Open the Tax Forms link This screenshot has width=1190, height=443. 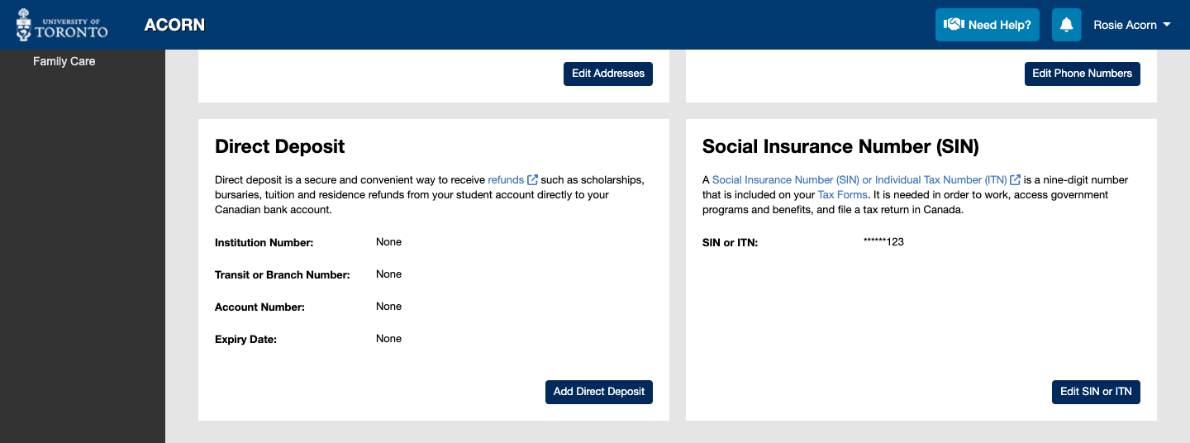pos(842,195)
